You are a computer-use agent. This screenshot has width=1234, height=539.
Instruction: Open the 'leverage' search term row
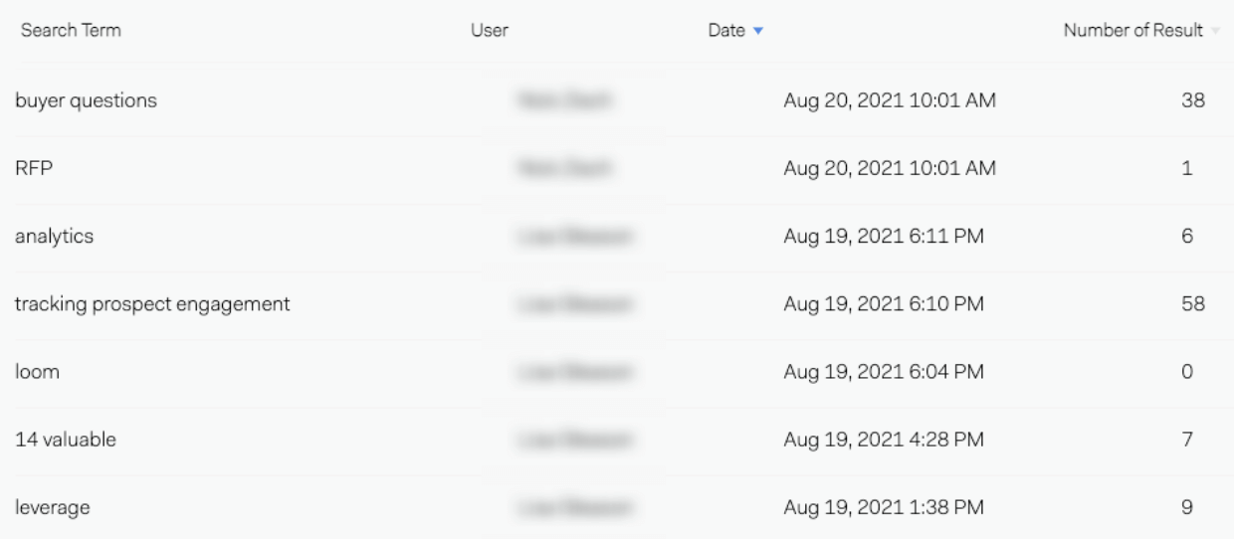click(53, 507)
